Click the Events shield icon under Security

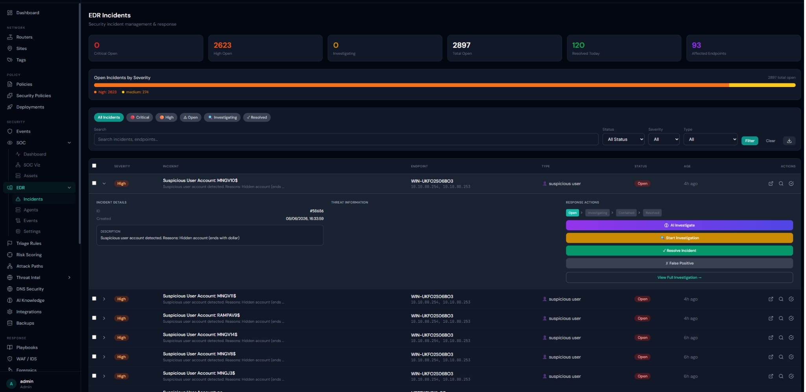point(10,131)
